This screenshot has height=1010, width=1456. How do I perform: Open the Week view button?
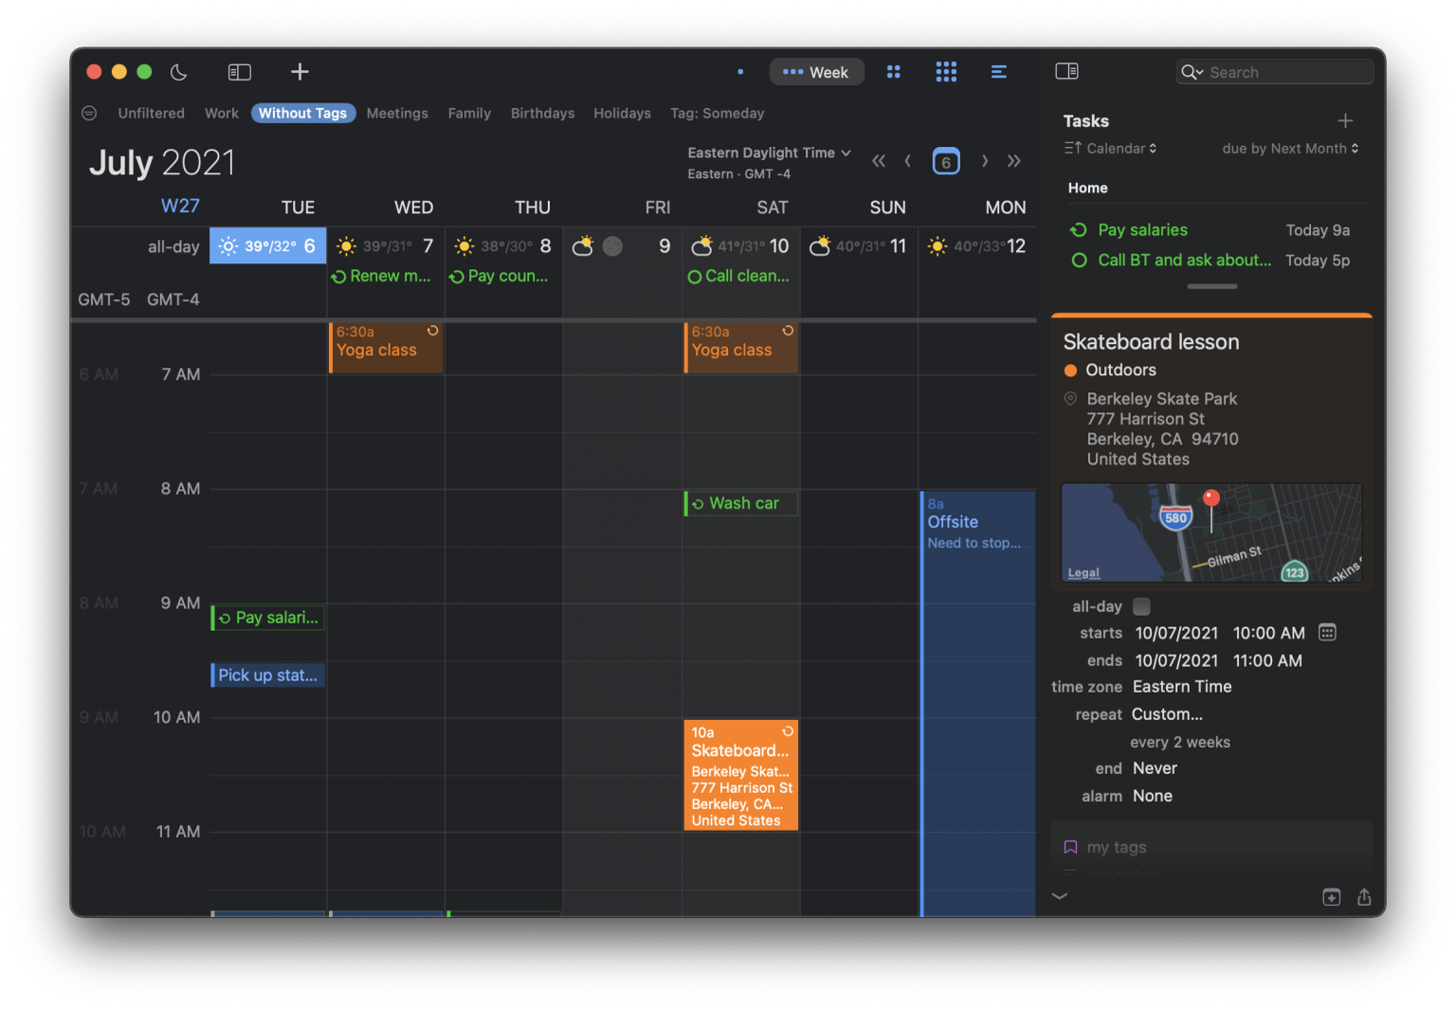click(816, 72)
